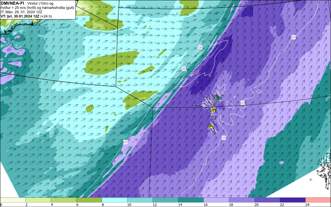Click the 12–14 m/s teal legend swatch
This screenshot has width=331, height=207.
(165, 200)
